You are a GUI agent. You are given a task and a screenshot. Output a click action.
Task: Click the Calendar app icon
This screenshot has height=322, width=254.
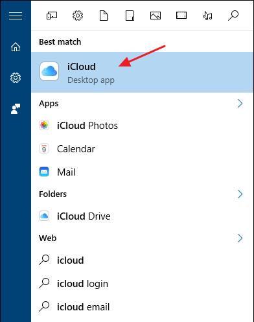click(44, 149)
